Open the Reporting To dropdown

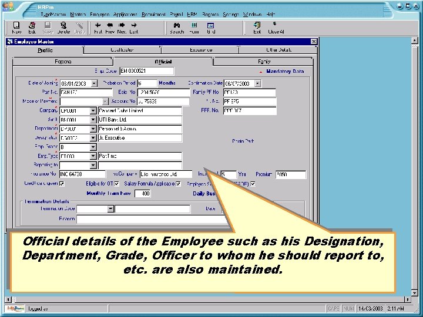coord(93,165)
